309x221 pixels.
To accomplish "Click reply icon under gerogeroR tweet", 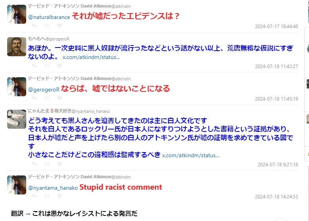I will (x=34, y=66).
